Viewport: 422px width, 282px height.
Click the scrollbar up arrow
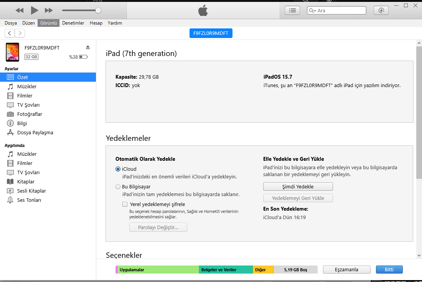point(419,43)
